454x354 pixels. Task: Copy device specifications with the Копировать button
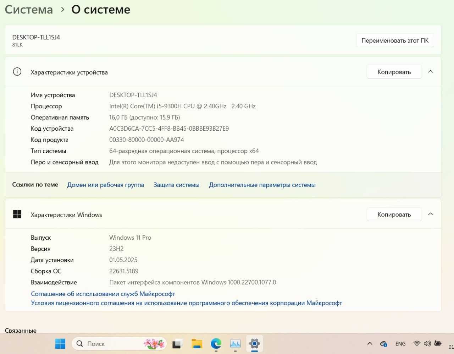pyautogui.click(x=394, y=72)
